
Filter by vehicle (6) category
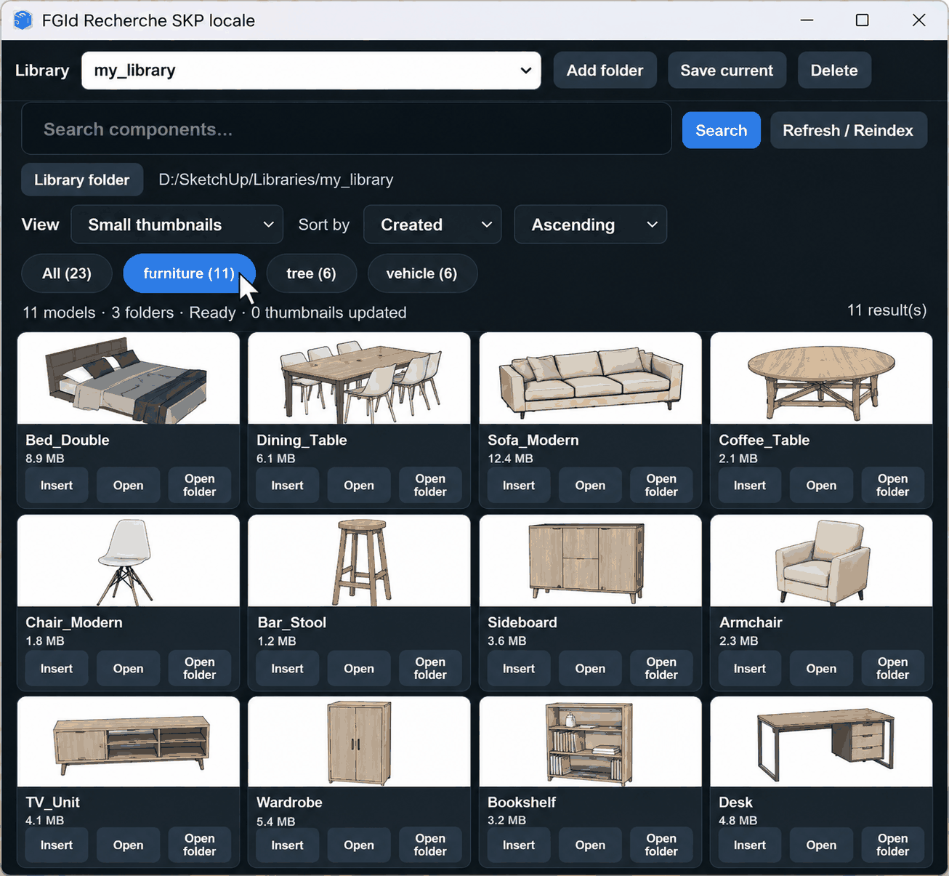coord(421,273)
